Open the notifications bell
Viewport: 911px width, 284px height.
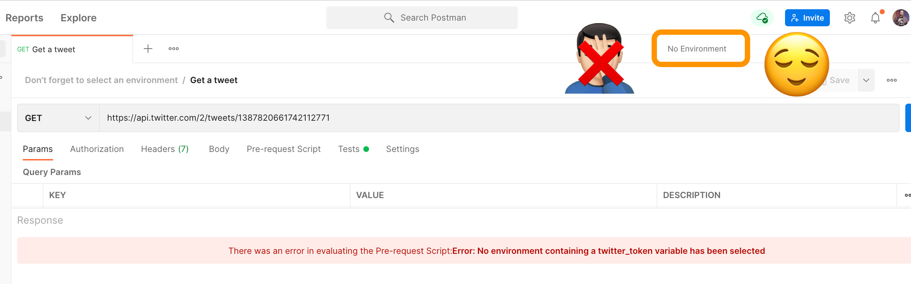point(875,18)
